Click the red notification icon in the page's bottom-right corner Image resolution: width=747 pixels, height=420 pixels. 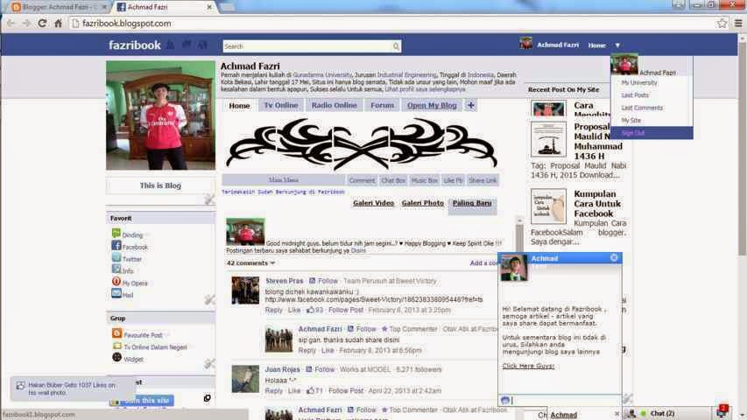[x=722, y=411]
